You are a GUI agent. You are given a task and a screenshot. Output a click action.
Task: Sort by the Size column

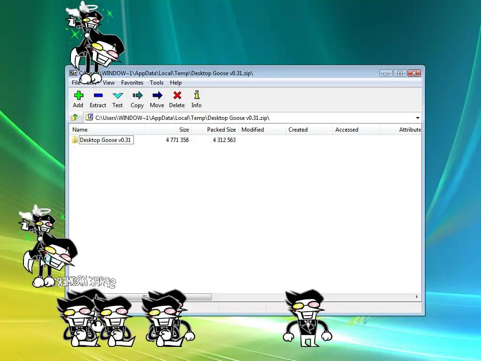click(x=168, y=130)
